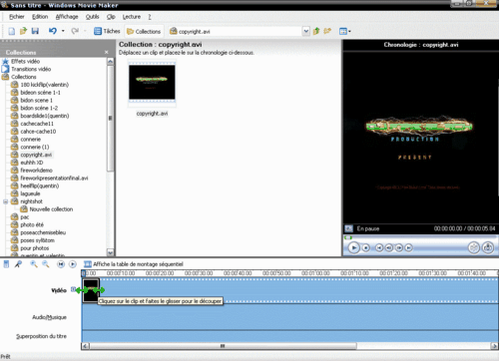Undo the last action
The width and height of the screenshot is (499, 361).
click(53, 31)
